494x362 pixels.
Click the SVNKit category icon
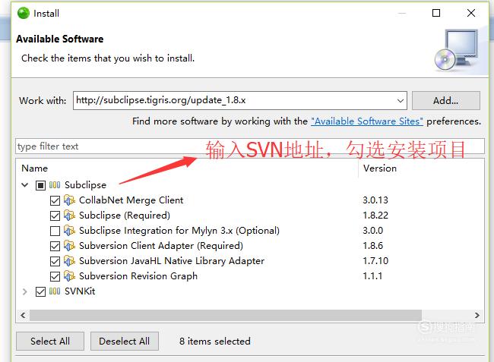[55, 291]
